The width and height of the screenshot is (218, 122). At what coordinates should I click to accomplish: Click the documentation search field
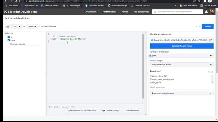[177, 12]
